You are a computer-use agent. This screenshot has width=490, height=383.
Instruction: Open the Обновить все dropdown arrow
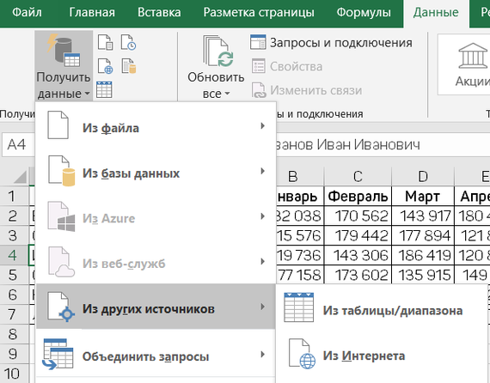(227, 94)
